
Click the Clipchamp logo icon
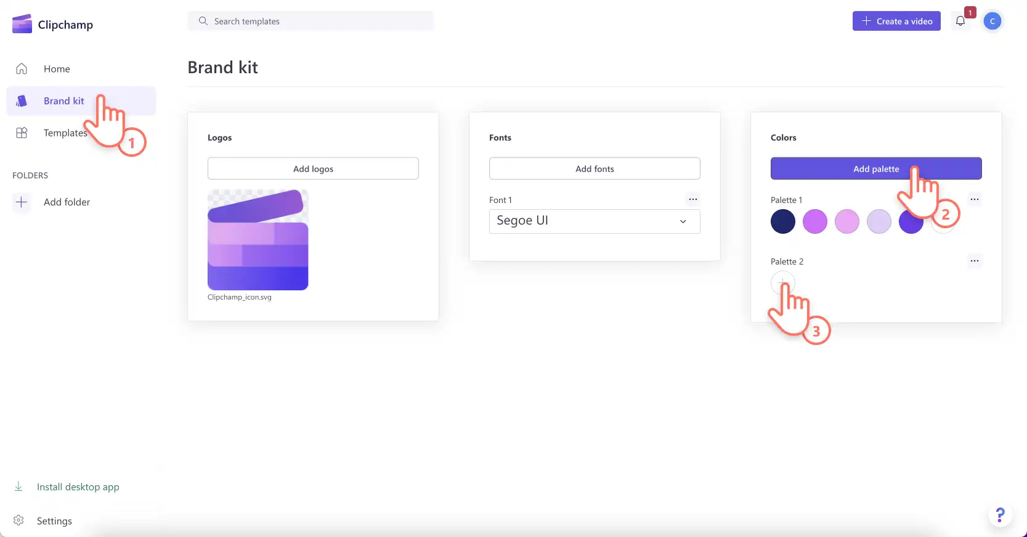pyautogui.click(x=22, y=24)
